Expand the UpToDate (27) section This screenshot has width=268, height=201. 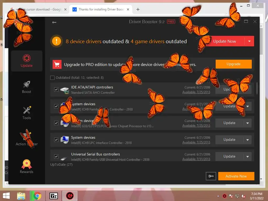tap(61, 165)
